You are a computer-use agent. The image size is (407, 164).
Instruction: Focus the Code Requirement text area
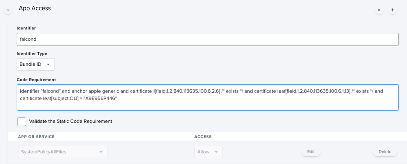pos(208,98)
